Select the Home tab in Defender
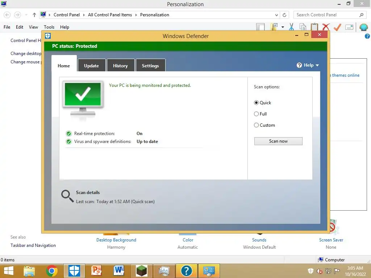The width and height of the screenshot is (371, 278). coord(64,66)
